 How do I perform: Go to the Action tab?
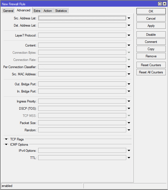point(48,11)
